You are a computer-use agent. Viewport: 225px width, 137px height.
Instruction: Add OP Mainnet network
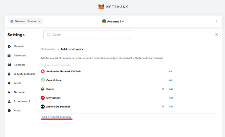point(171,98)
